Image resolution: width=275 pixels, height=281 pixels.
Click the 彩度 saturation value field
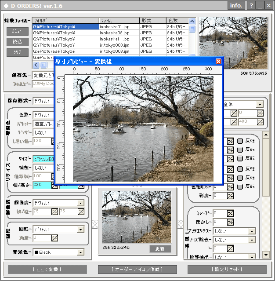(x=220, y=196)
